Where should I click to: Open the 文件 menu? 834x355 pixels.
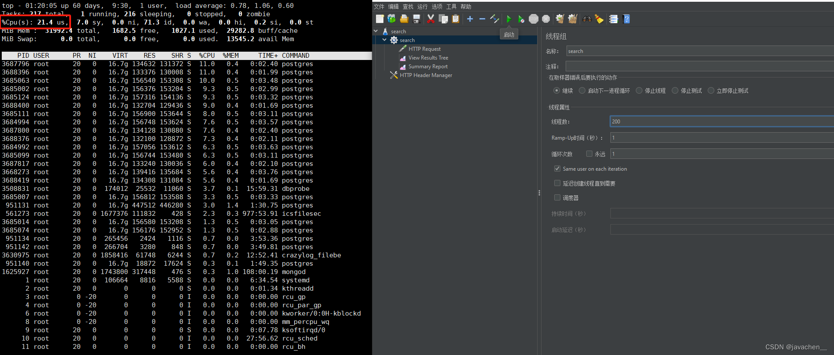379,7
